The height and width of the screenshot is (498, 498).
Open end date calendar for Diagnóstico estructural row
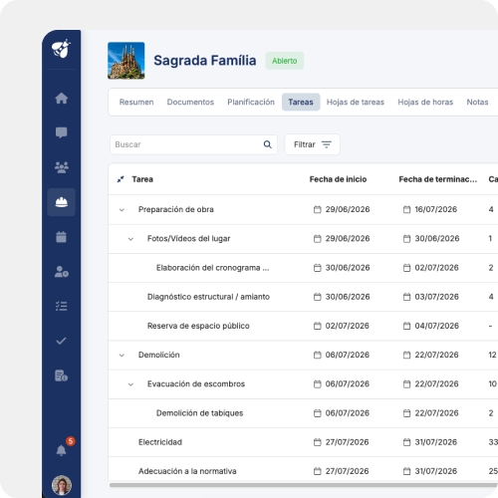(406, 297)
